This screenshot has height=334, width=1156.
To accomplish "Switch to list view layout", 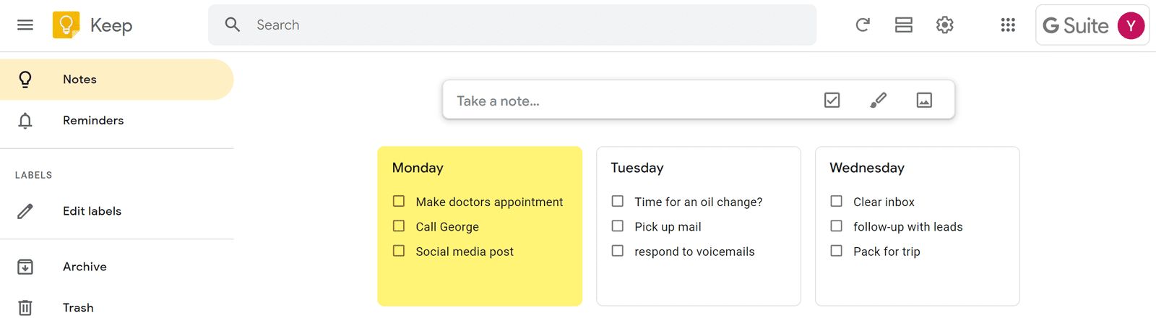I will tap(904, 25).
